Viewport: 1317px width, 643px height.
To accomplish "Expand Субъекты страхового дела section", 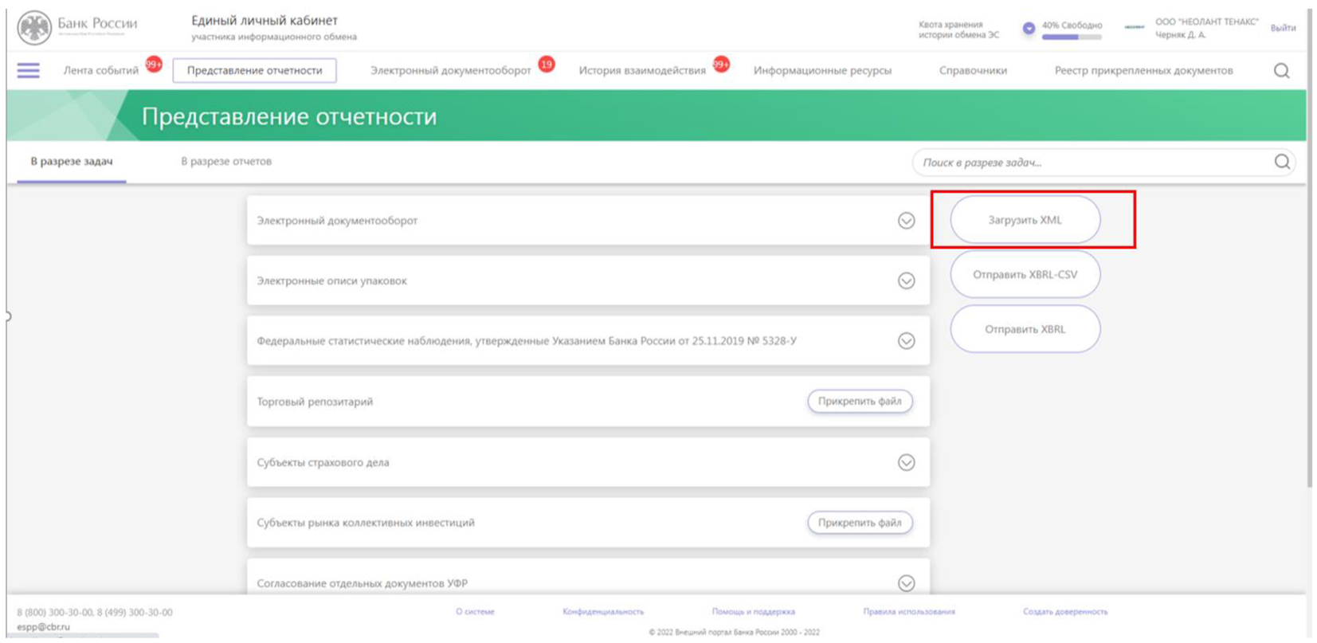I will (x=906, y=463).
